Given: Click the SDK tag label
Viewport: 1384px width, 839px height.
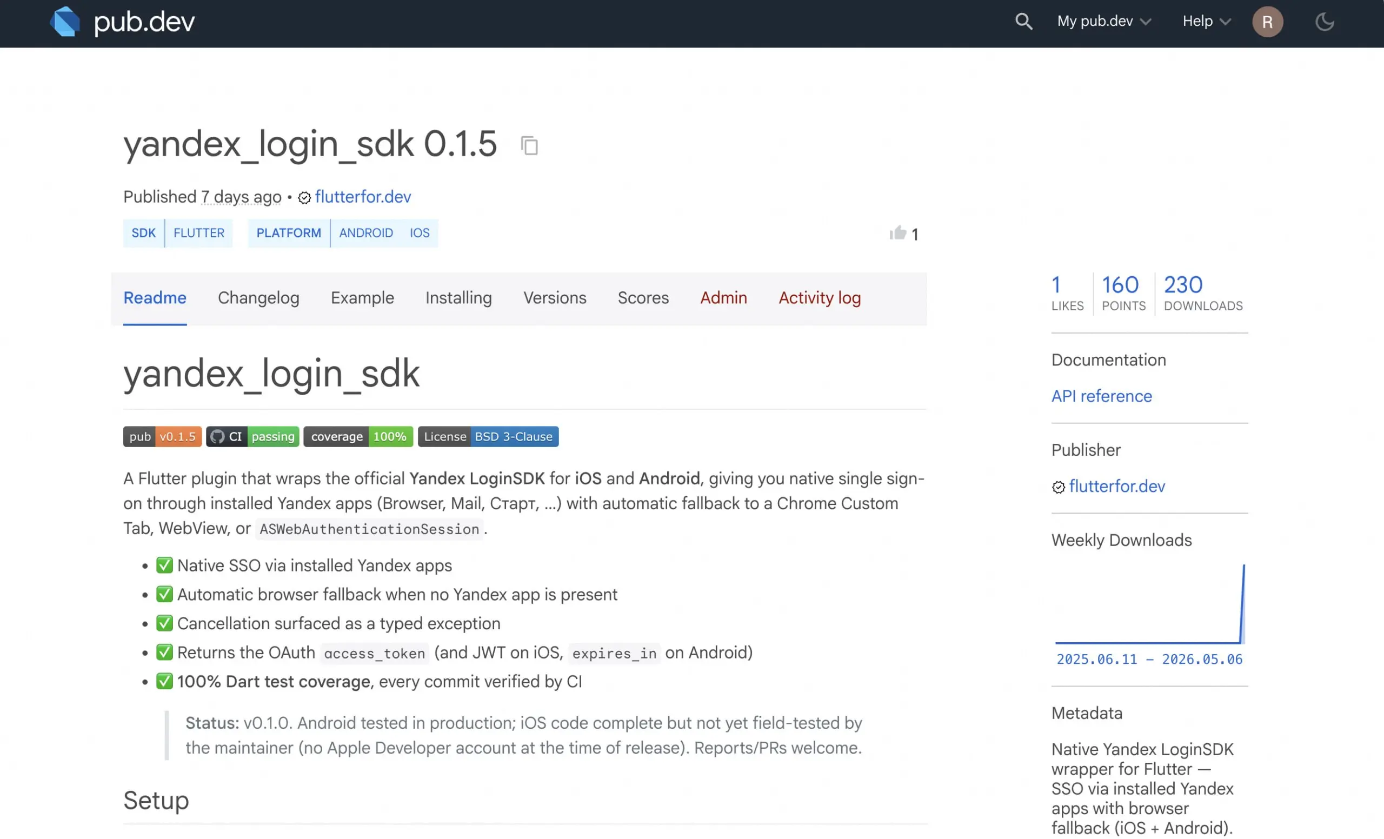Looking at the screenshot, I should tap(144, 233).
